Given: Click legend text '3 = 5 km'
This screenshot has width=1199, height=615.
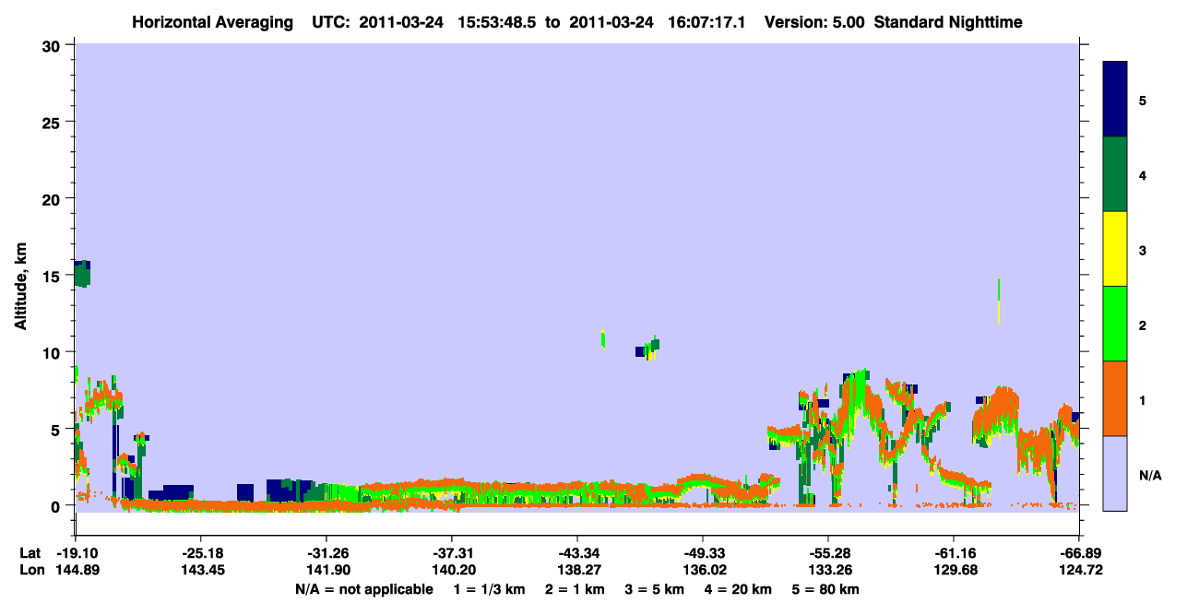Looking at the screenshot, I should point(656,589).
